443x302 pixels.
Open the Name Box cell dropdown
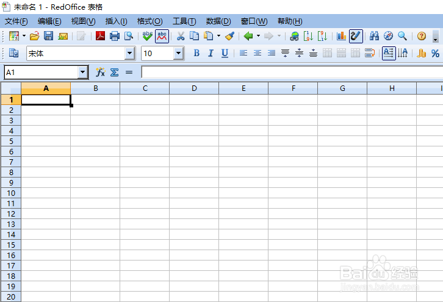point(82,73)
